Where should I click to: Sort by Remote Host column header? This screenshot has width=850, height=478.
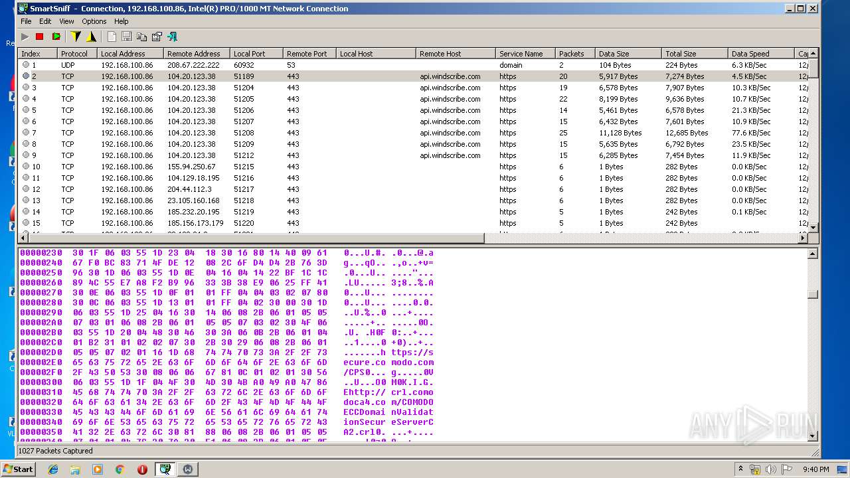pos(456,54)
